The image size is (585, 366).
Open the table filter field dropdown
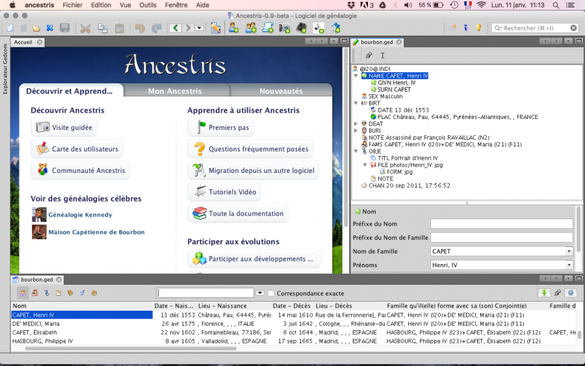260,293
